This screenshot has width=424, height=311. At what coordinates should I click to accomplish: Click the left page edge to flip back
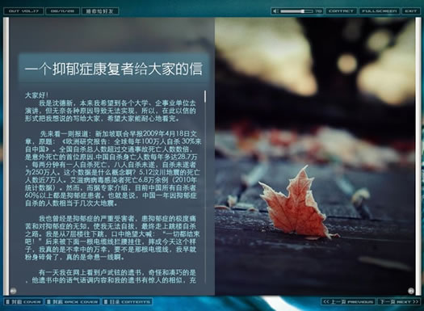tap(6, 157)
